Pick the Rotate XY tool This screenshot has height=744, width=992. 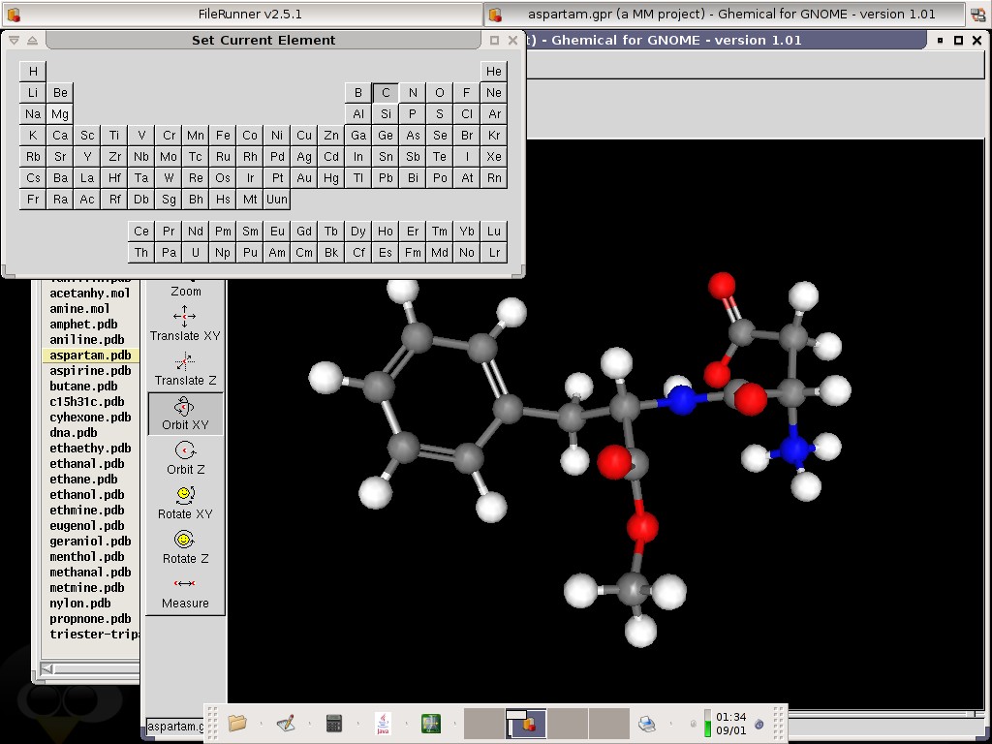tap(185, 502)
